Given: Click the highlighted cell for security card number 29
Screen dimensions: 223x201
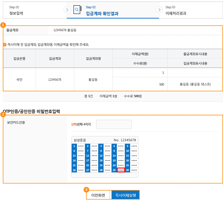Looking at the screenshot, I should (x=121, y=170).
